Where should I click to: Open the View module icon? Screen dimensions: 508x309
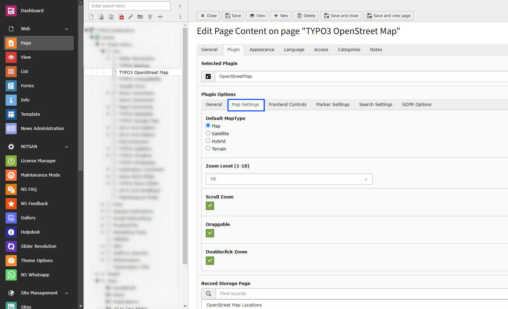[x=11, y=57]
